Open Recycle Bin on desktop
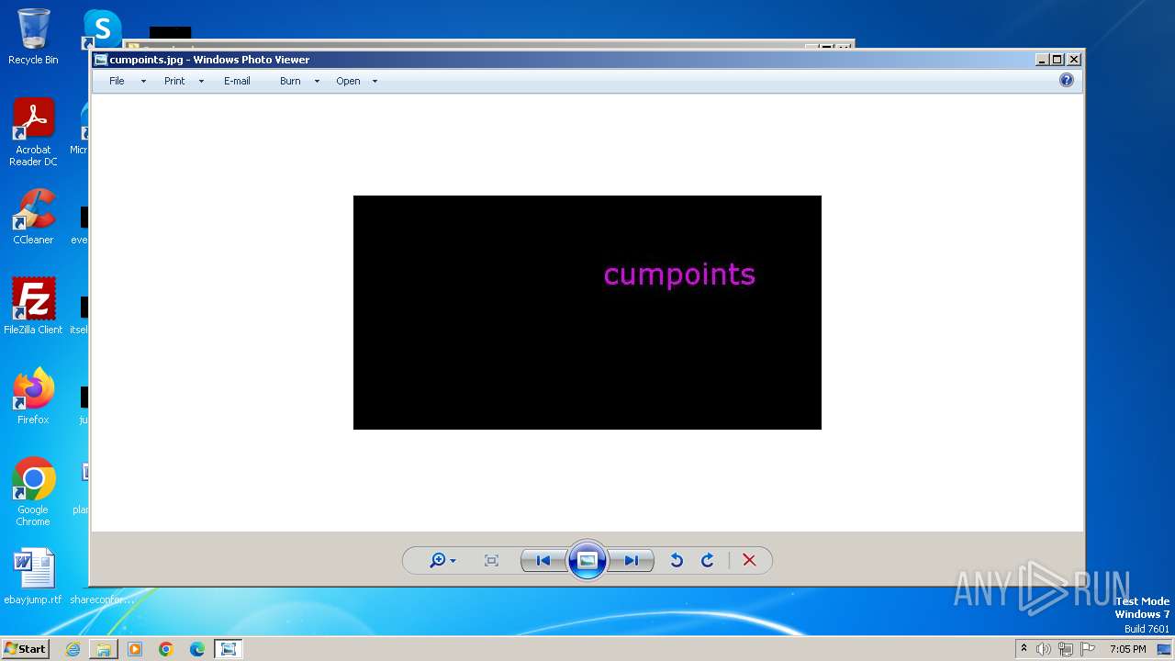 tap(33, 37)
